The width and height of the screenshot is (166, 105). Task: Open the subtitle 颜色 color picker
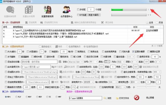(x=107, y=62)
